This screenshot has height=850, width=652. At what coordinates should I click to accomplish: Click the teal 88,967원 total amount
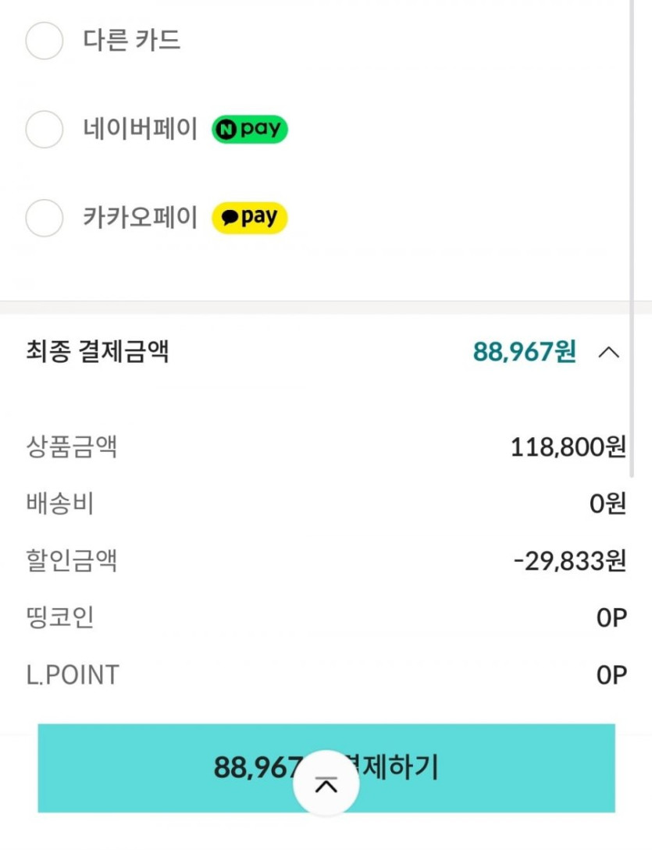525,352
